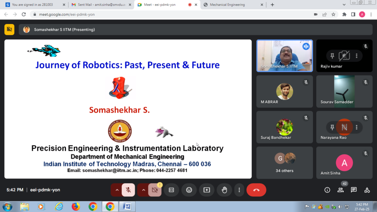Screen dimensions: 377x212
Task: Pin Rajiv kumar's tile
Action: (332, 56)
